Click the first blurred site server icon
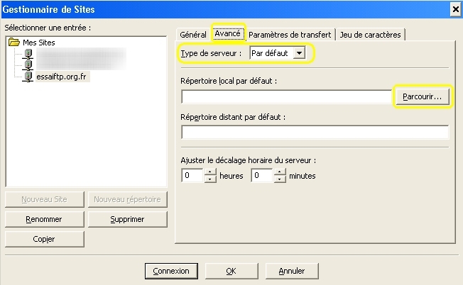463x285 pixels. click(x=28, y=54)
